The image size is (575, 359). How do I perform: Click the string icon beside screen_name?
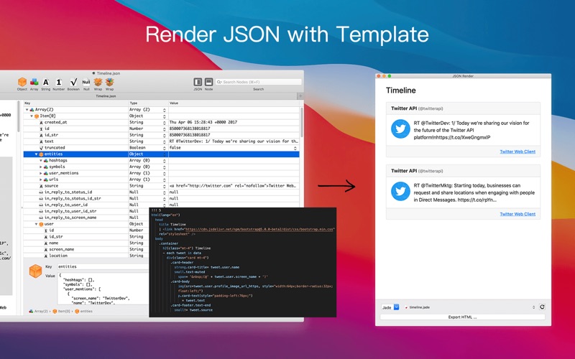[46, 249]
